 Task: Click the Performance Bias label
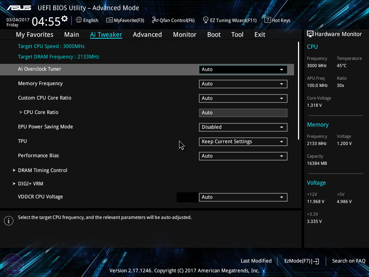pos(38,155)
